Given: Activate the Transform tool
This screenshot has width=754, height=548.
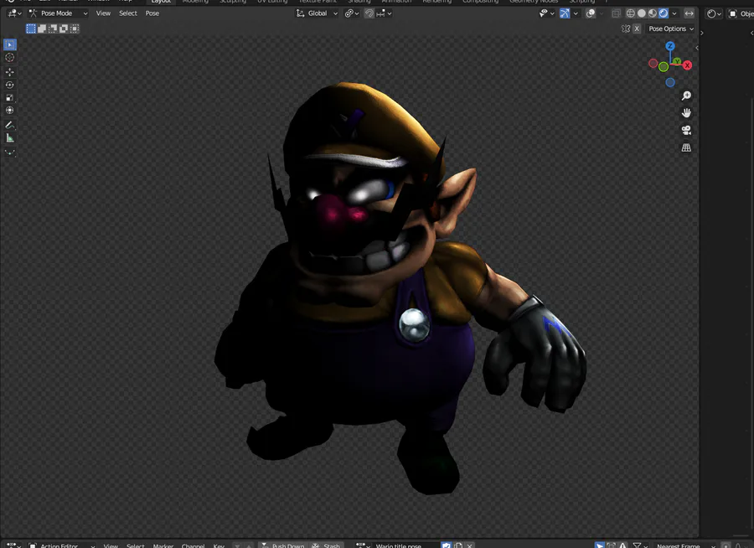Looking at the screenshot, I should (x=9, y=110).
